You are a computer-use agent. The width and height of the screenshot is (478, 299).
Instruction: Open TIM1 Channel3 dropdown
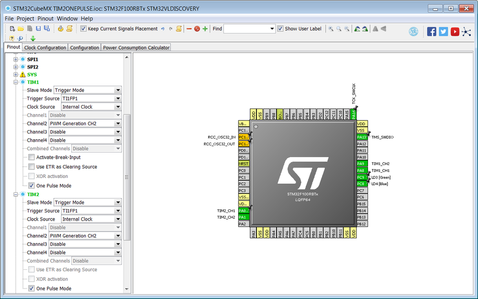(85, 132)
